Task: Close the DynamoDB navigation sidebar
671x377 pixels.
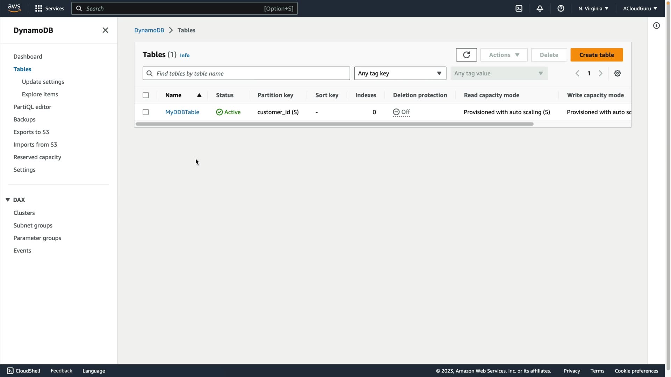Action: click(x=105, y=30)
